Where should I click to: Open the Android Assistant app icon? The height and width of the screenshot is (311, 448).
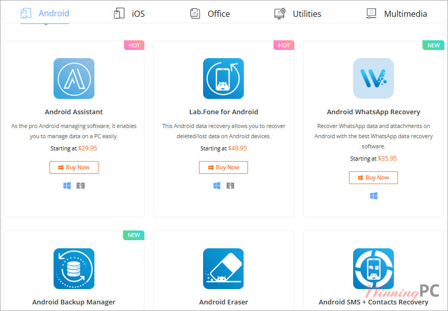[x=74, y=79]
